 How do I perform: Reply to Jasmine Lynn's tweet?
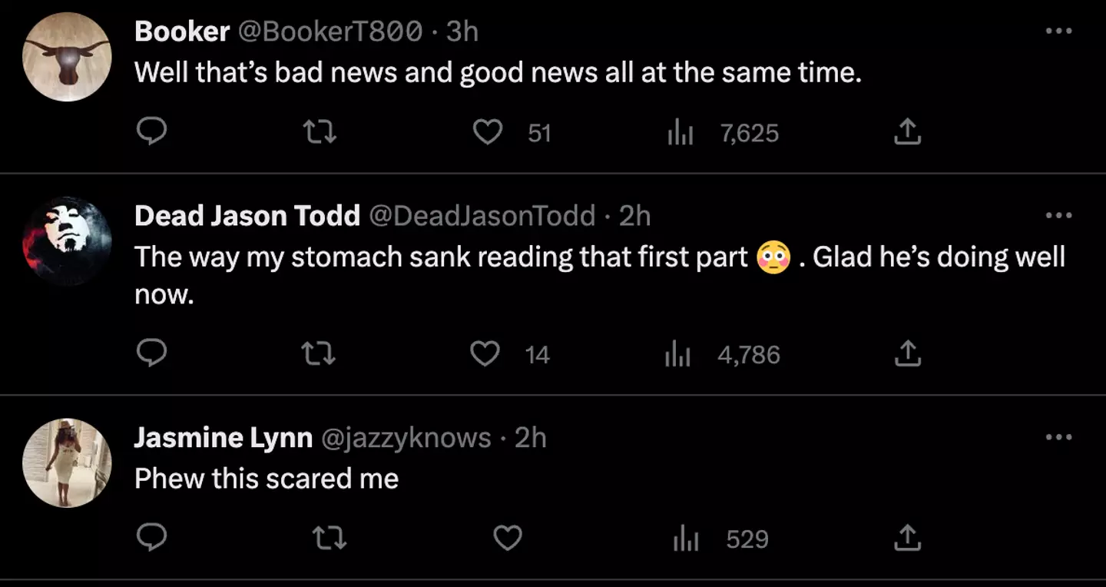click(151, 539)
